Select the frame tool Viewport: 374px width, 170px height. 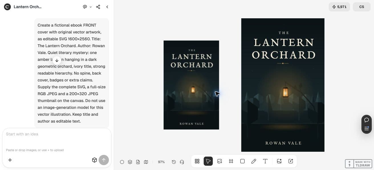231,161
